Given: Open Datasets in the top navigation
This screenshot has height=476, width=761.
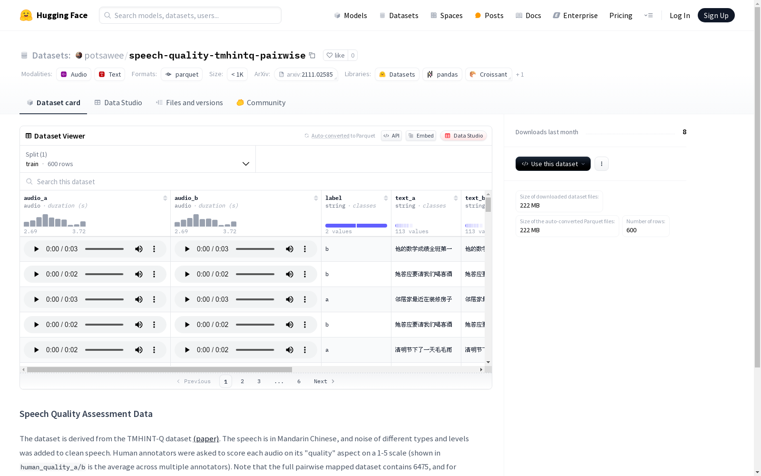Looking at the screenshot, I should [x=399, y=15].
